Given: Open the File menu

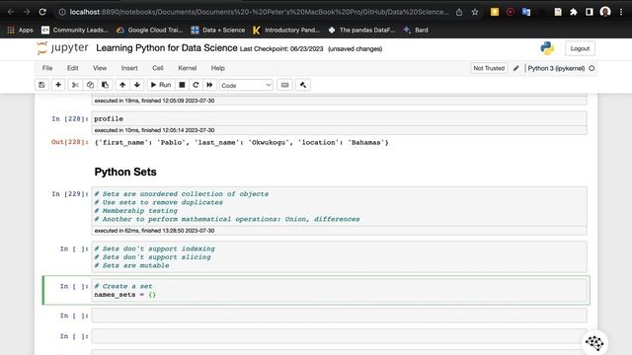Looking at the screenshot, I should point(47,68).
